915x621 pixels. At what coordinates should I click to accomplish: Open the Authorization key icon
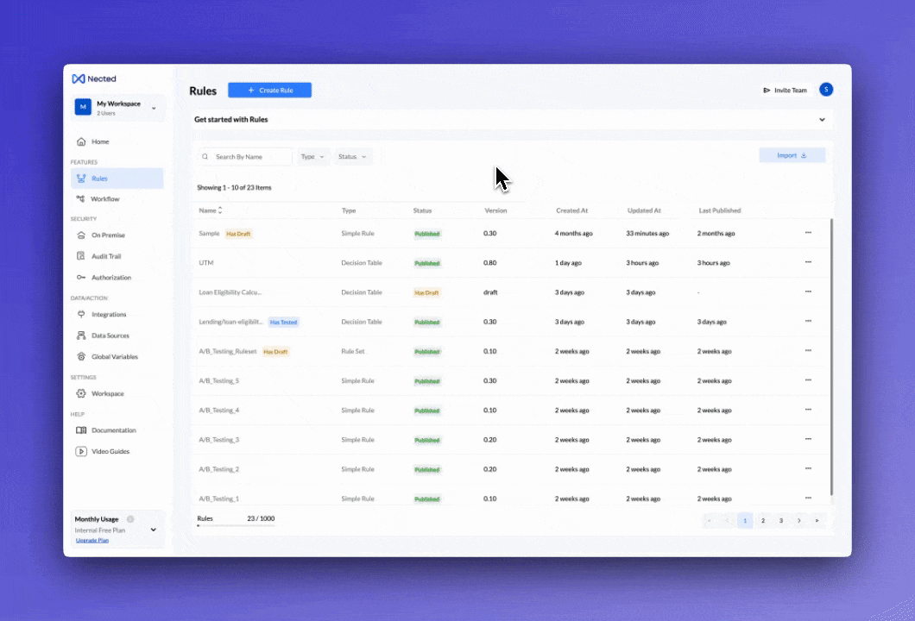click(x=81, y=278)
